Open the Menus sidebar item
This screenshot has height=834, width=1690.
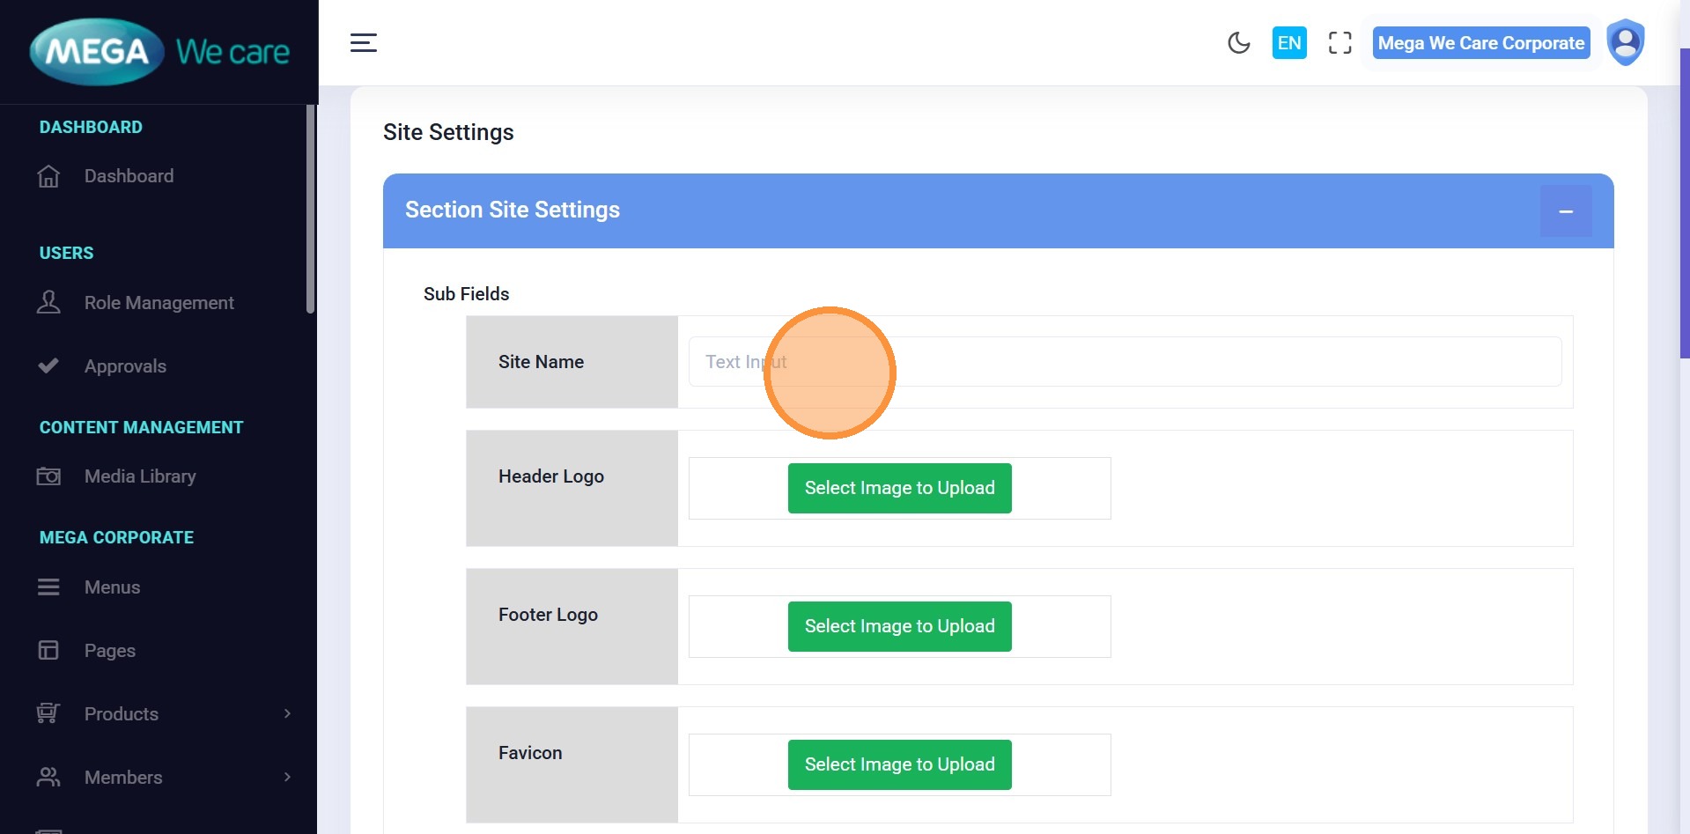coord(112,587)
